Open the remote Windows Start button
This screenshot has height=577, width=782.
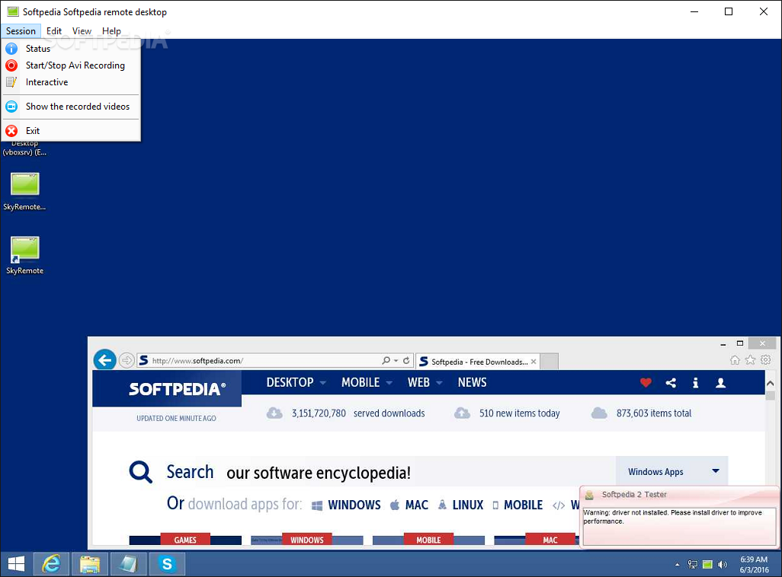click(x=16, y=564)
